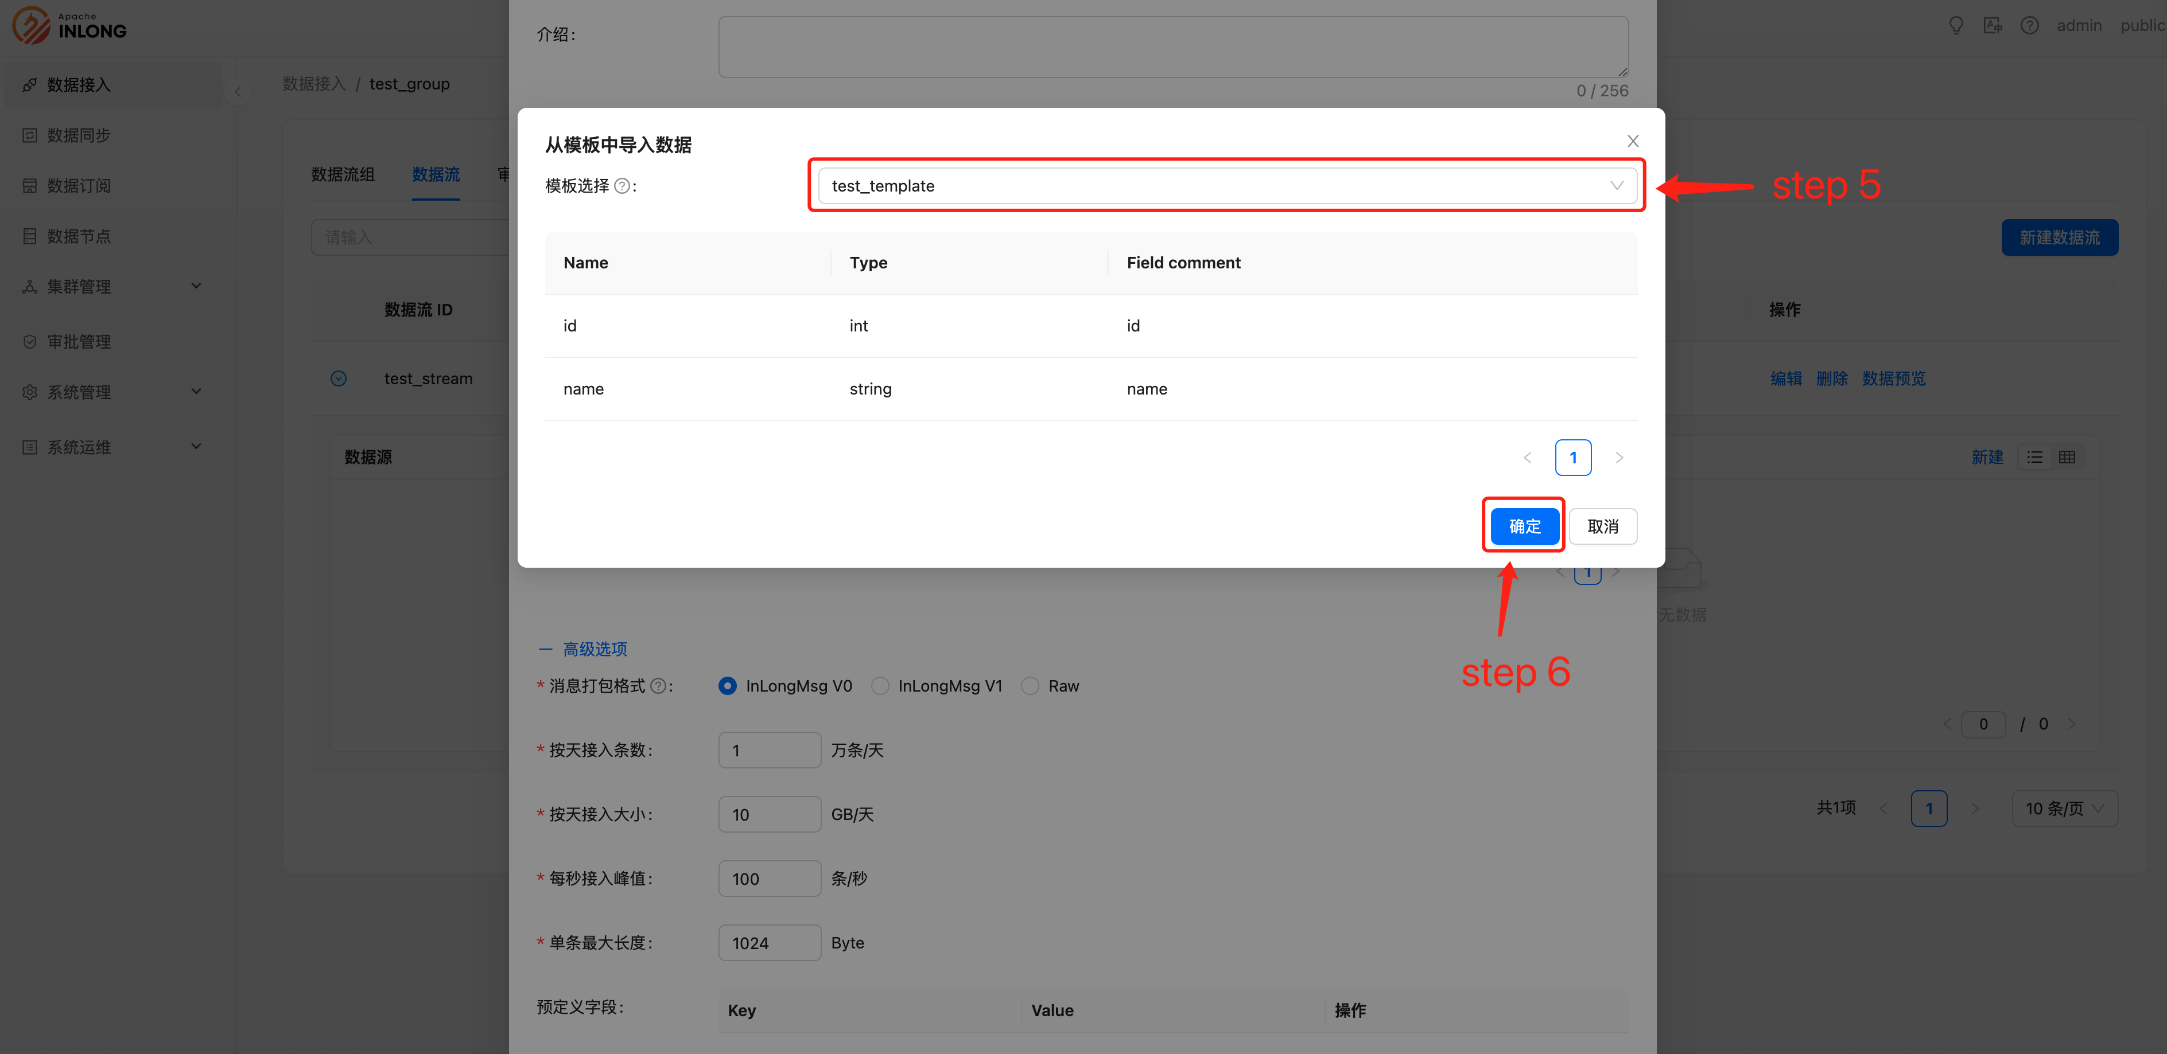Select the Raw message format radio
The width and height of the screenshot is (2167, 1054).
pos(1030,686)
